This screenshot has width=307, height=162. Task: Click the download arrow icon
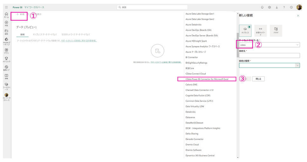pos(277,7)
